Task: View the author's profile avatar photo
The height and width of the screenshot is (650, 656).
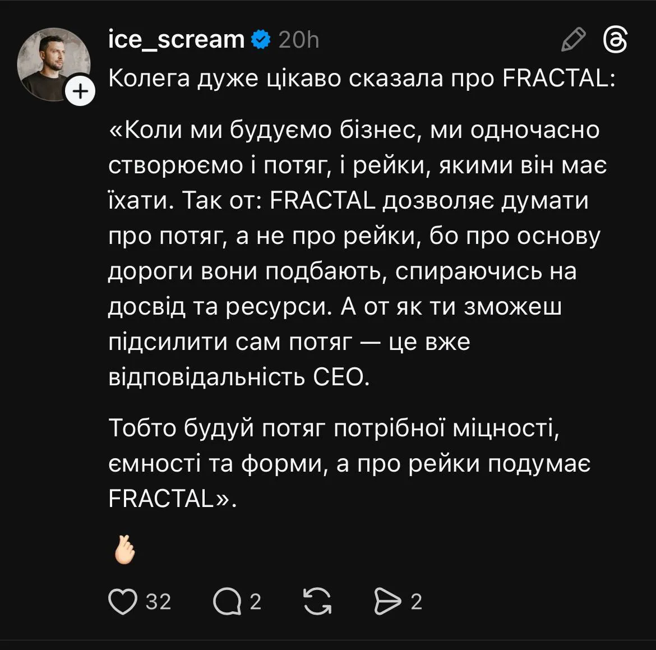Action: click(54, 64)
